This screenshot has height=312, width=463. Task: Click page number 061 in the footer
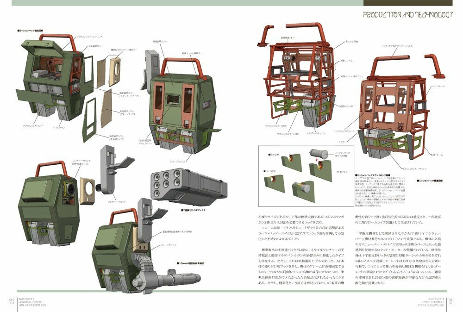click(451, 300)
